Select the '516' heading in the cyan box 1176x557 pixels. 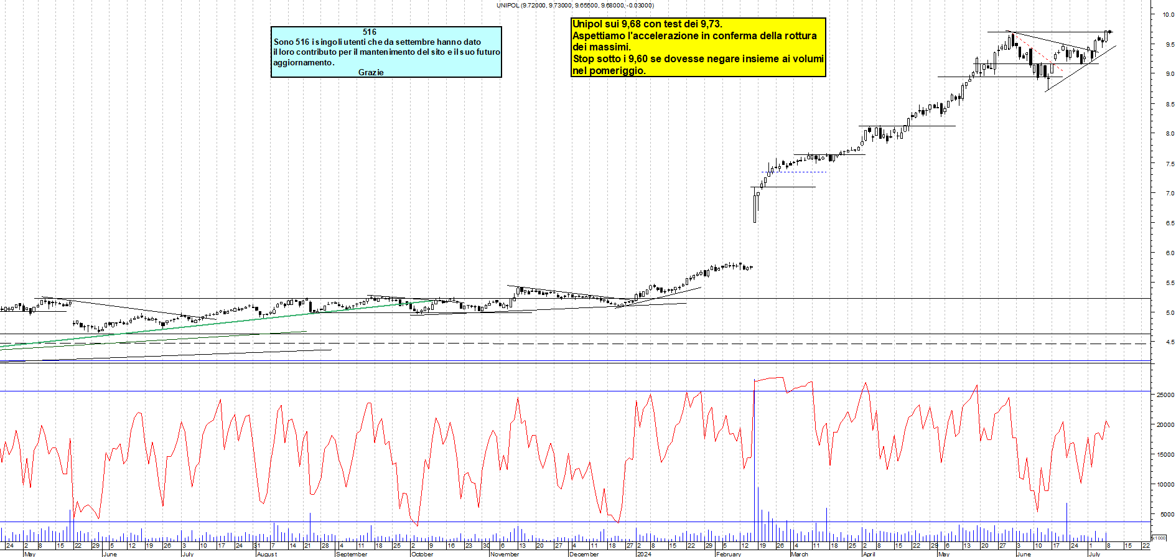click(x=370, y=32)
